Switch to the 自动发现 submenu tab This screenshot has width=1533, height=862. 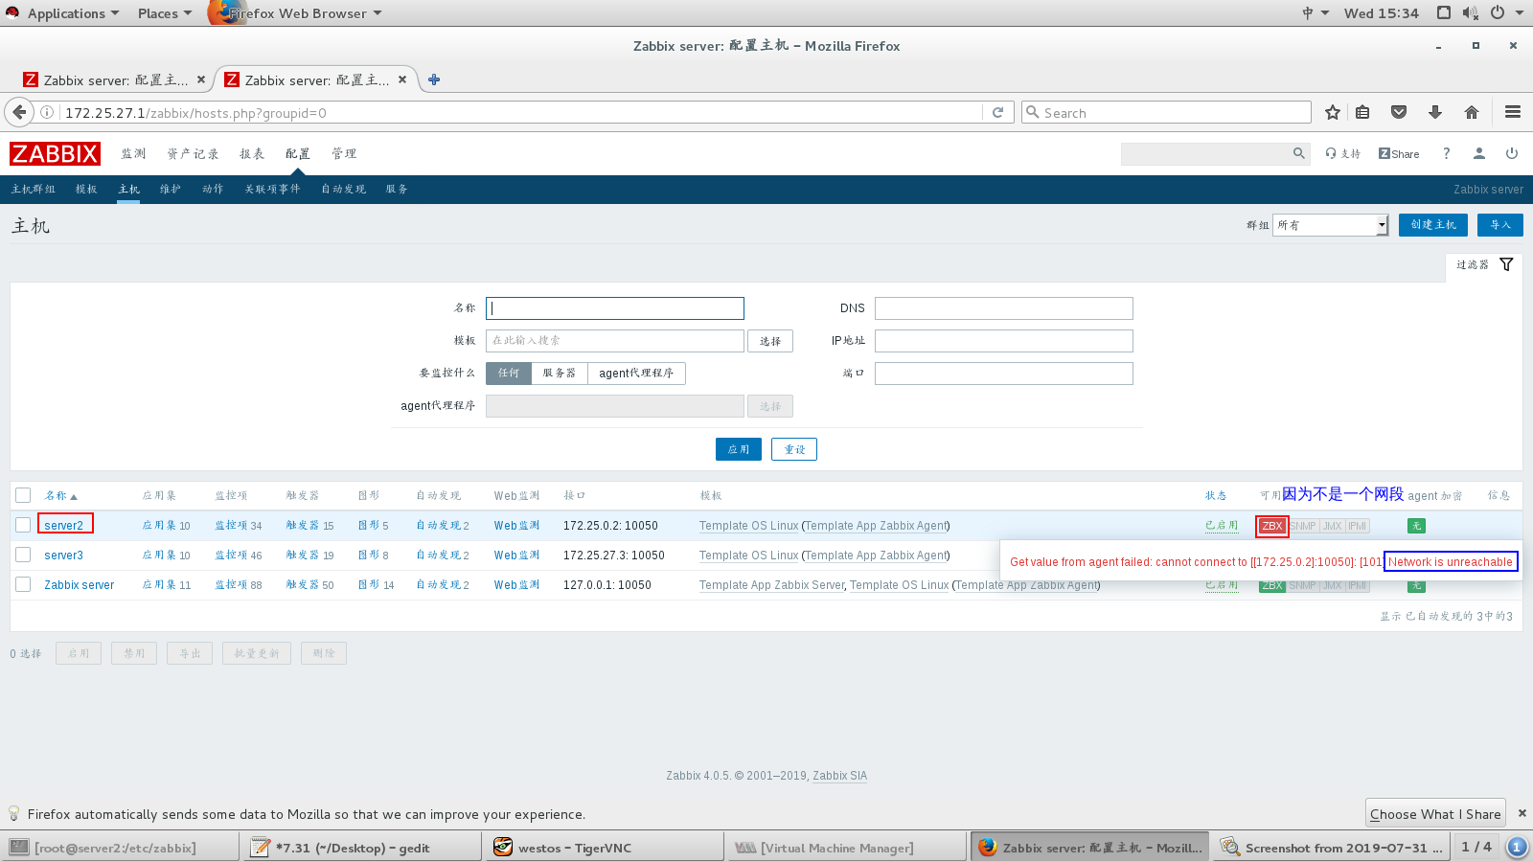343,190
